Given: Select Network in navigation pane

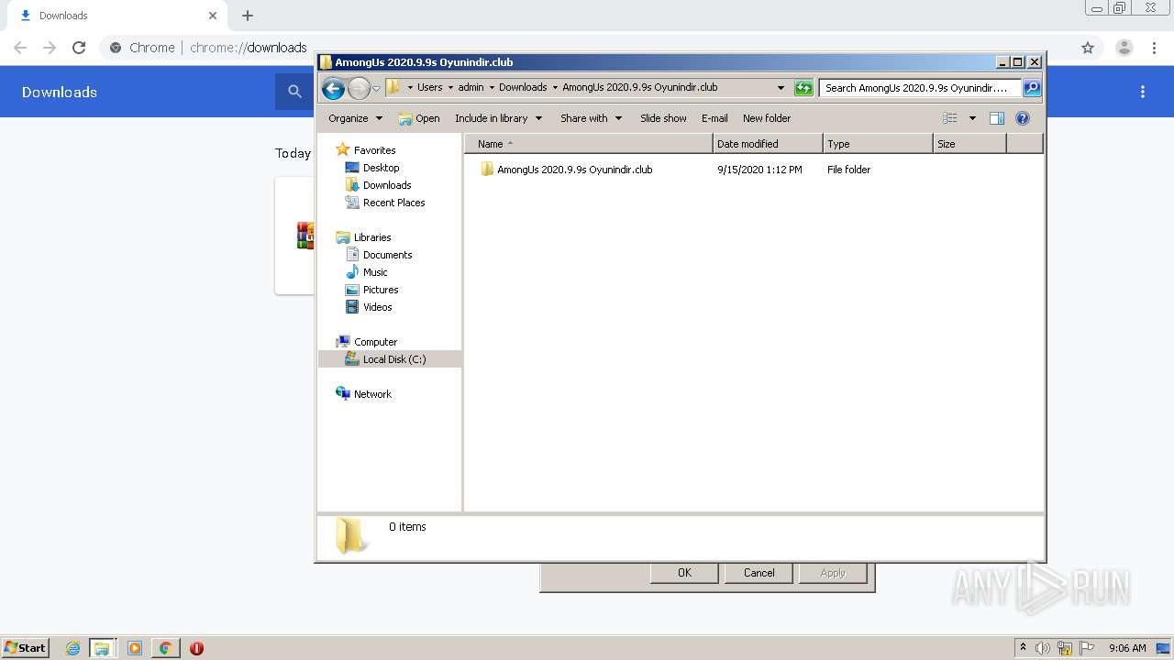Looking at the screenshot, I should click(x=372, y=394).
